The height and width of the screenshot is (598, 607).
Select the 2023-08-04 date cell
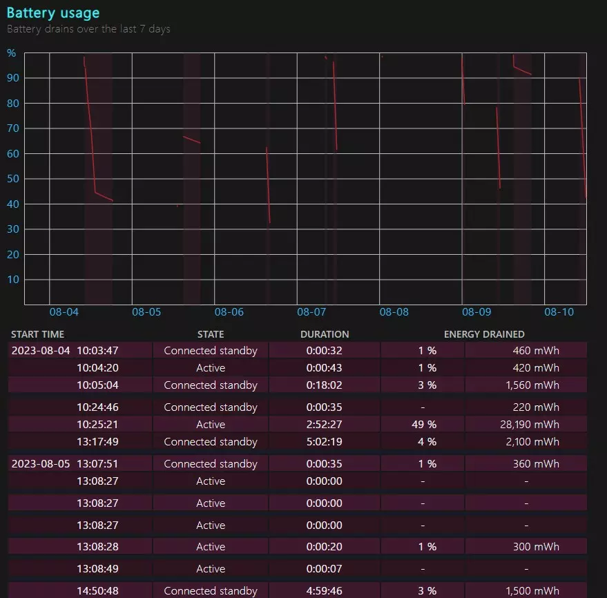41,351
